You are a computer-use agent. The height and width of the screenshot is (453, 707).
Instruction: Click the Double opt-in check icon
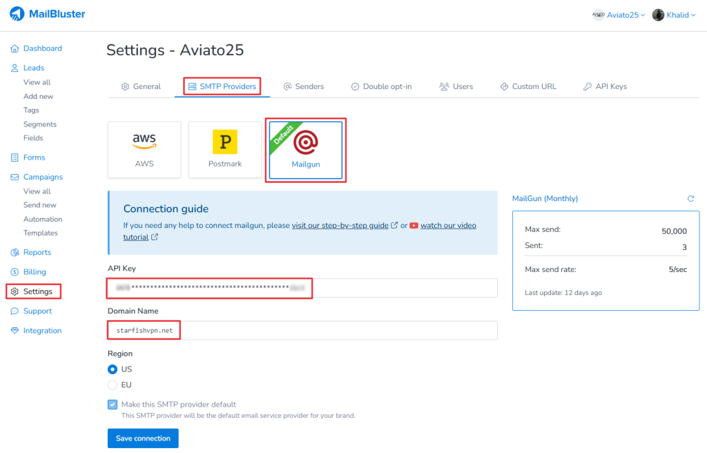(356, 86)
